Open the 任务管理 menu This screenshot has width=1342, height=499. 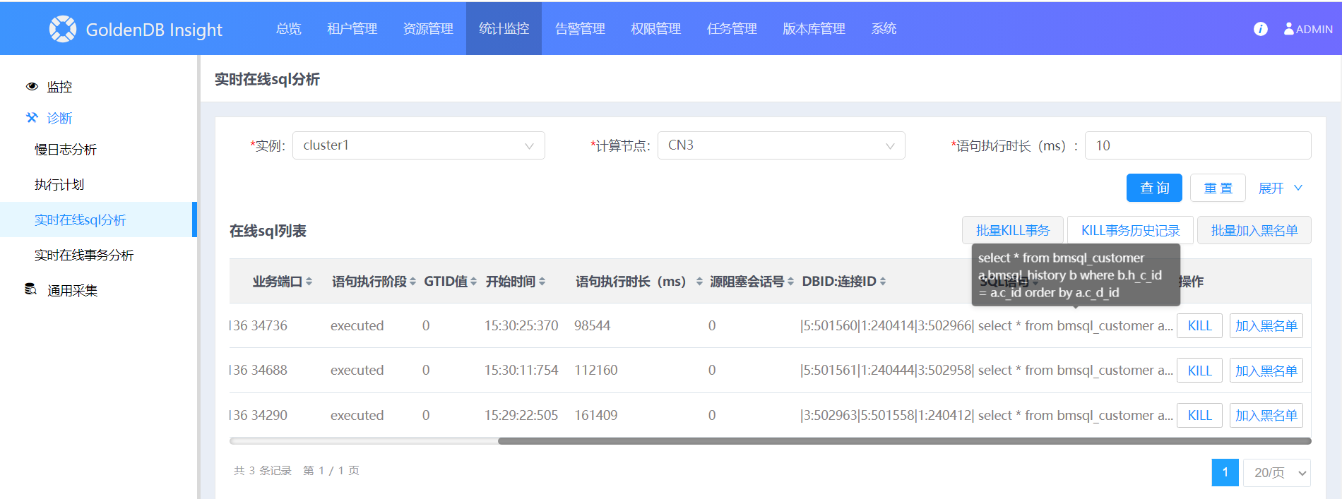pyautogui.click(x=732, y=29)
